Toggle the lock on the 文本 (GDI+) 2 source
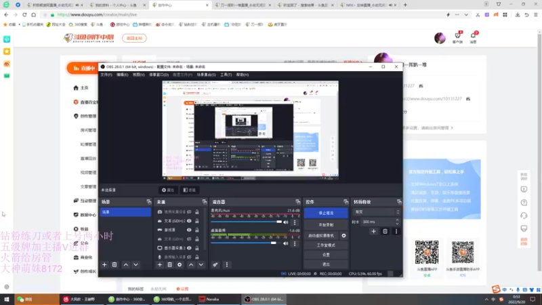 pos(197,221)
